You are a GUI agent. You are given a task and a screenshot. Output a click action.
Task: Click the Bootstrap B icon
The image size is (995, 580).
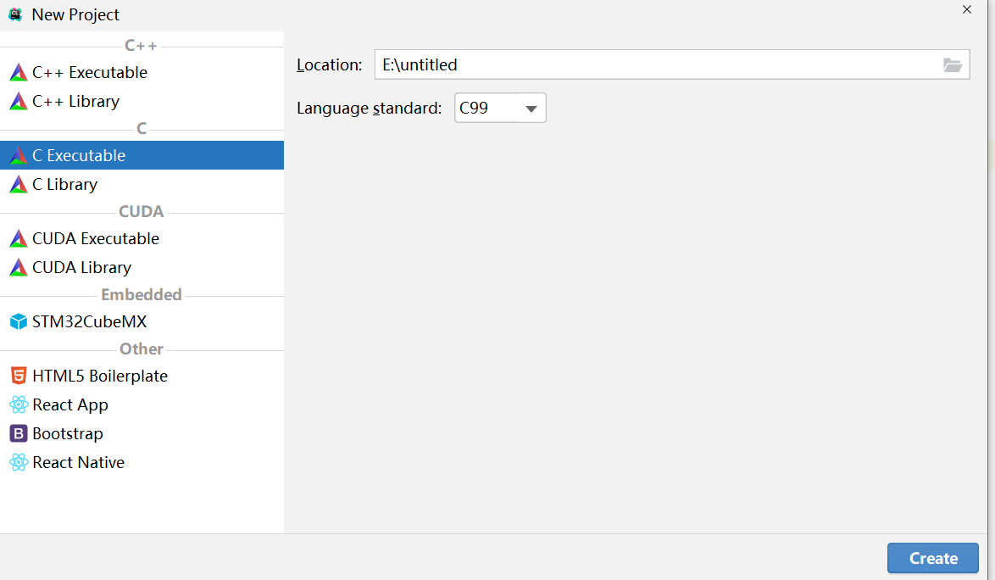(x=18, y=434)
